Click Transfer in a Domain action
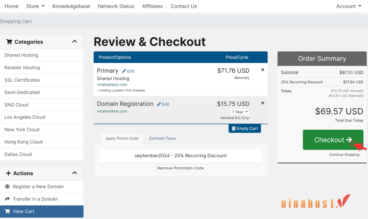This screenshot has height=219, width=368. [x=42, y=199]
